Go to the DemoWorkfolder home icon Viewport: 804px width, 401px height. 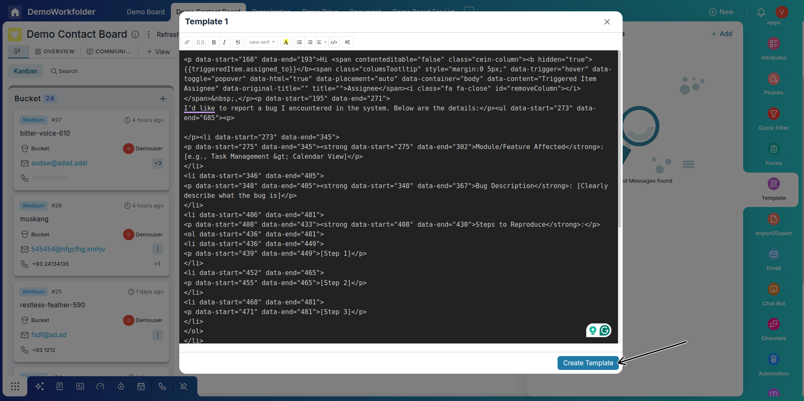point(15,12)
